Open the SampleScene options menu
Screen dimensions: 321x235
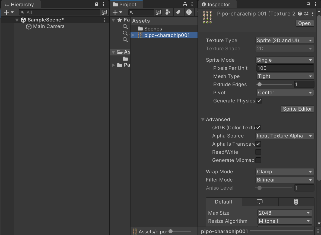(x=104, y=20)
